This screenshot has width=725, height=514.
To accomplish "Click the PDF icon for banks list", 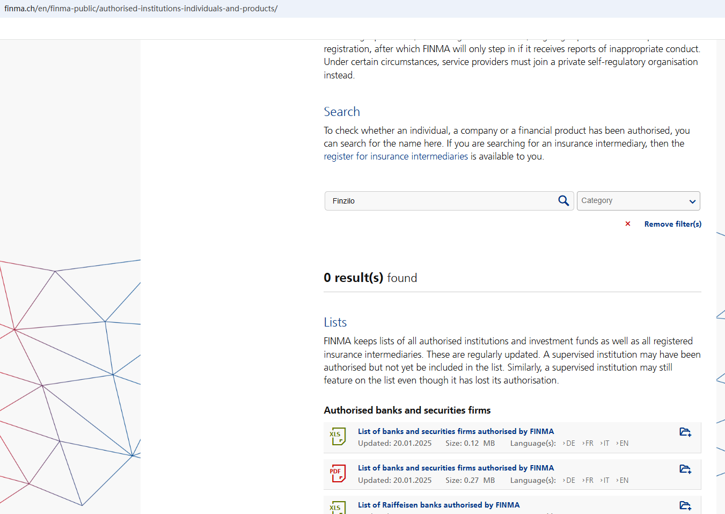I will tap(338, 474).
